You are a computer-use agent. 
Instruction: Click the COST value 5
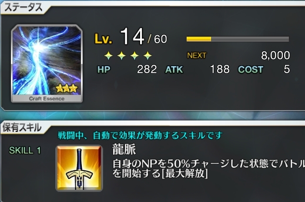click(x=287, y=69)
